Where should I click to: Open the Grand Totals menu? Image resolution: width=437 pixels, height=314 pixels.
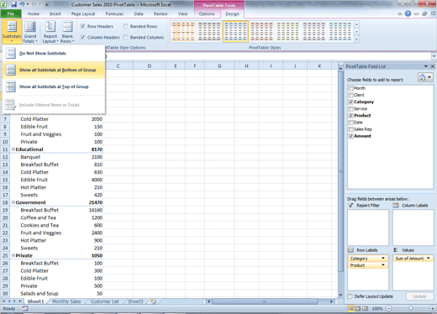coord(30,32)
